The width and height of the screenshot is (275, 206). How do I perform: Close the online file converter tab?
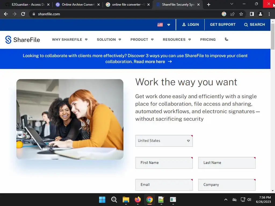pos(149,5)
